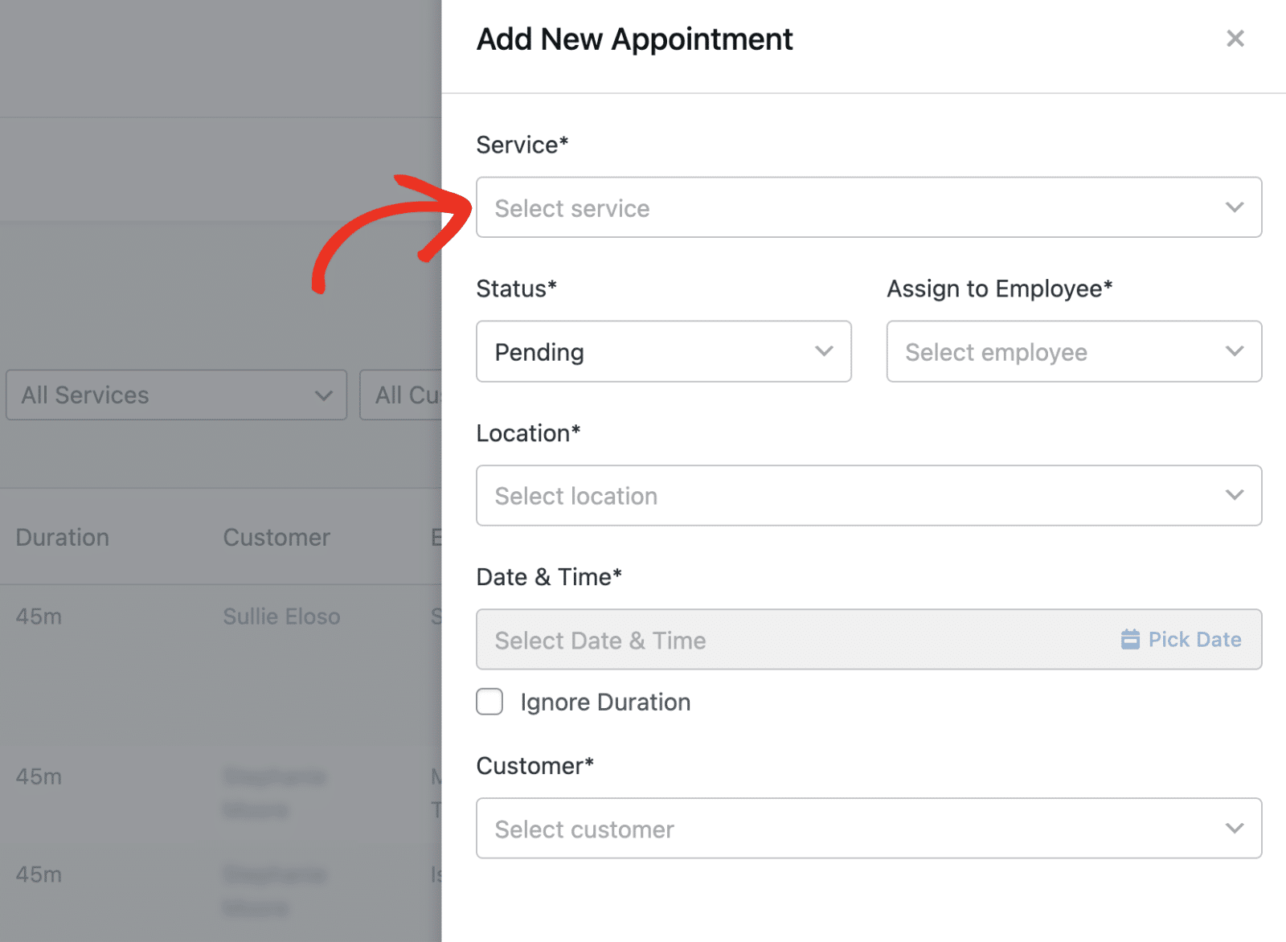Open the Select customer dropdown
Viewport: 1286px width, 942px height.
pyautogui.click(x=852, y=829)
